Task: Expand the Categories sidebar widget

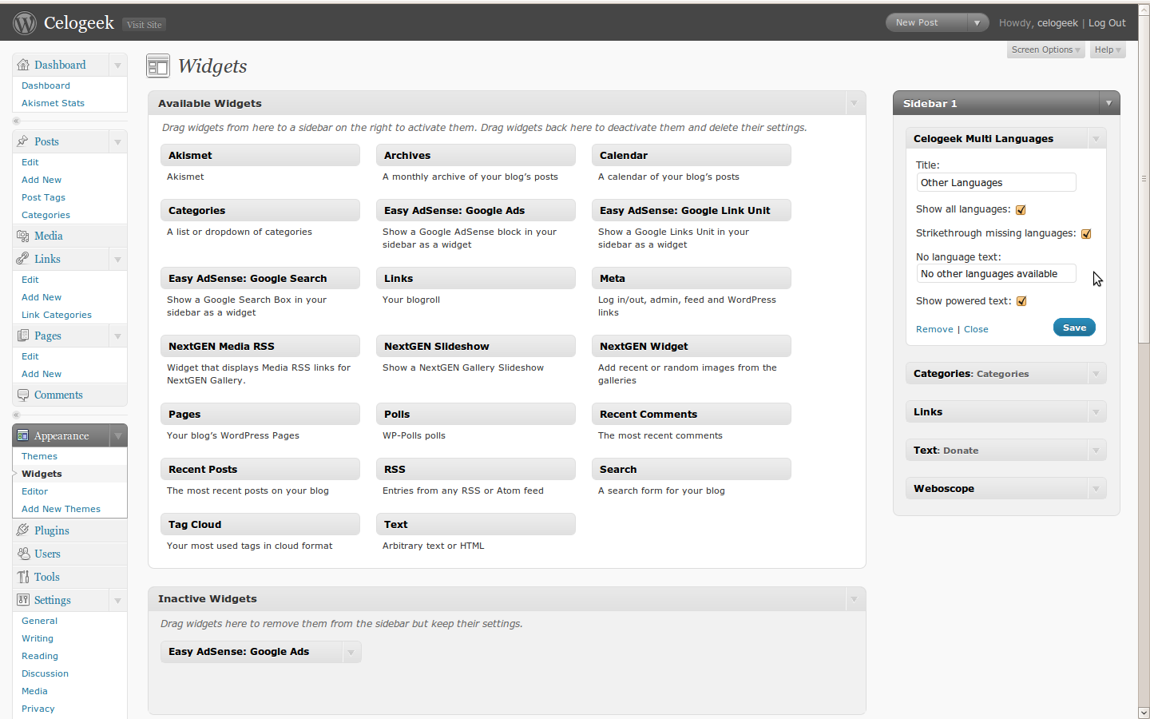Action: click(1096, 374)
